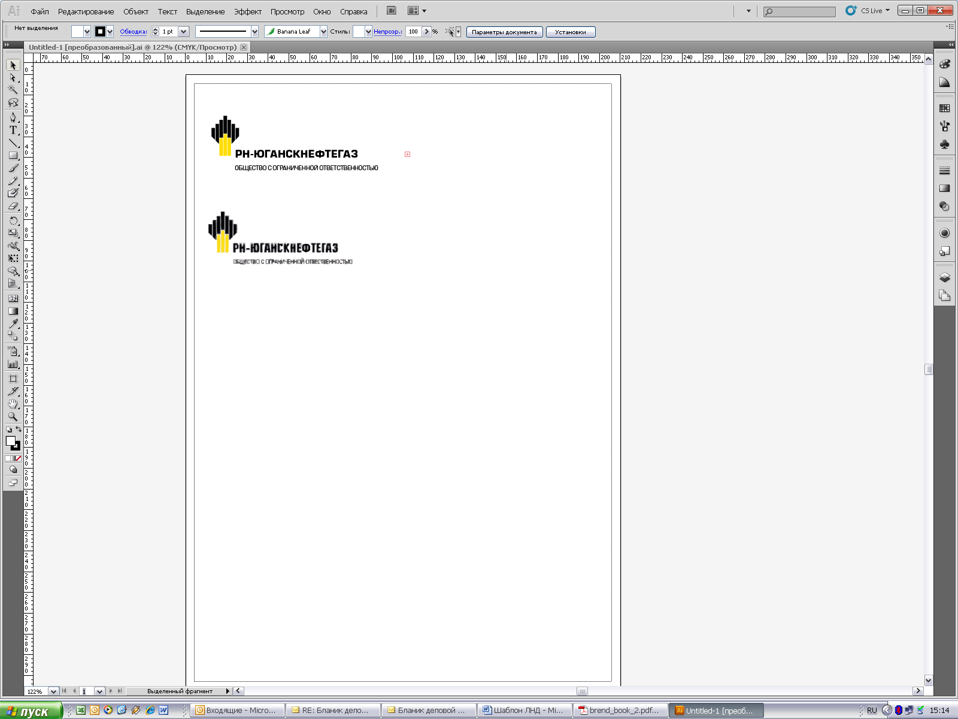This screenshot has height=719, width=958.
Task: Open the Справка menu
Action: click(x=354, y=11)
